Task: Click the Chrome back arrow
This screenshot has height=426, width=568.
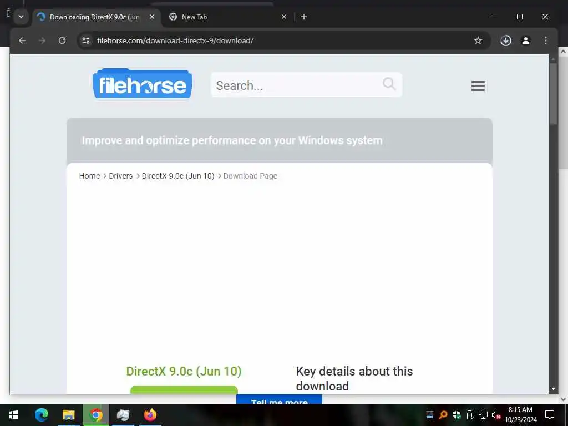Action: tap(22, 40)
